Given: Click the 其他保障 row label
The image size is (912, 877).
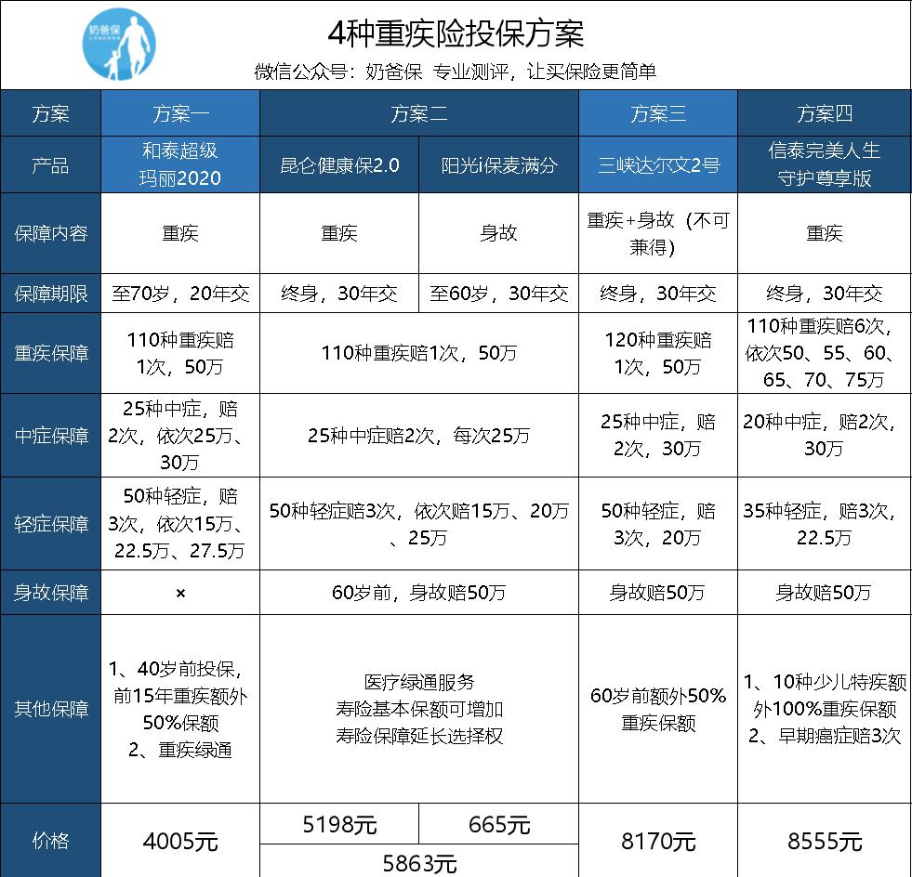Looking at the screenshot, I should 50,709.
